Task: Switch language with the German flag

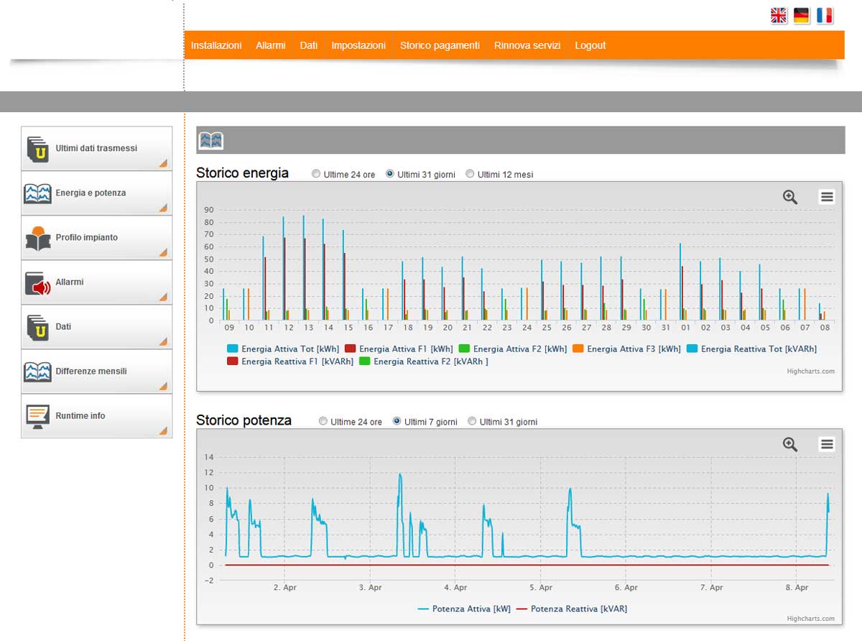Action: click(802, 16)
